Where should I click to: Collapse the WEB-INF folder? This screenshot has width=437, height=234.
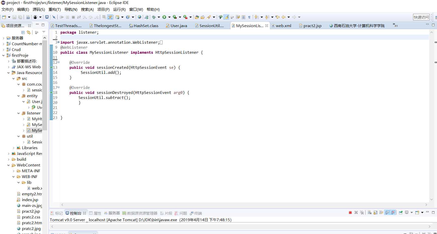tap(13, 177)
